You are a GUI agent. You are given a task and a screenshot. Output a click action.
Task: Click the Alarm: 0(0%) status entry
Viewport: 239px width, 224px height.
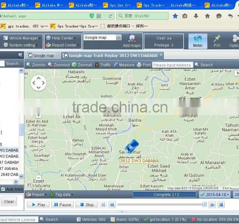click(125, 220)
